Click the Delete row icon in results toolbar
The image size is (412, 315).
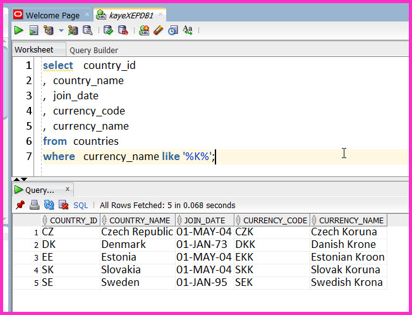(x=63, y=205)
